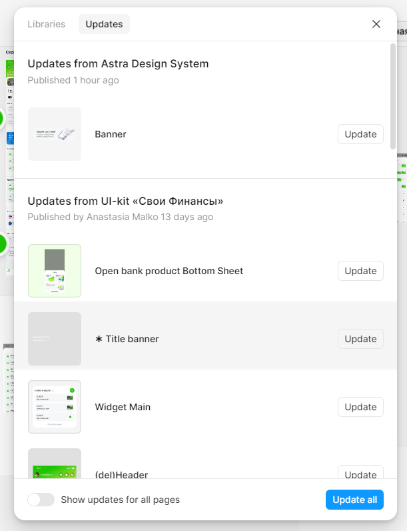Select the Title banner row name
The image size is (407, 531).
tap(127, 339)
